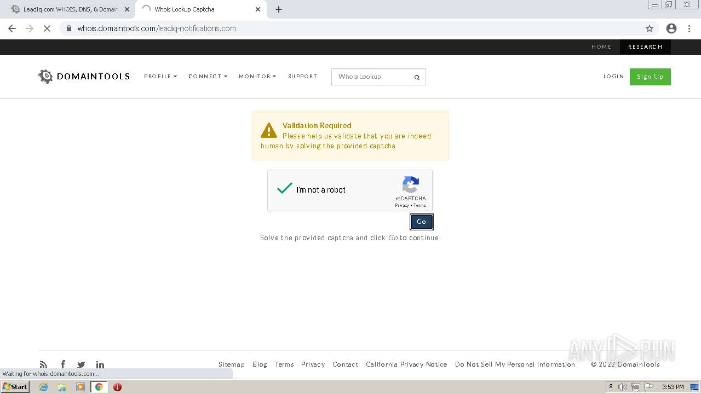The height and width of the screenshot is (394, 701).
Task: Open the Research top tab
Action: point(645,47)
